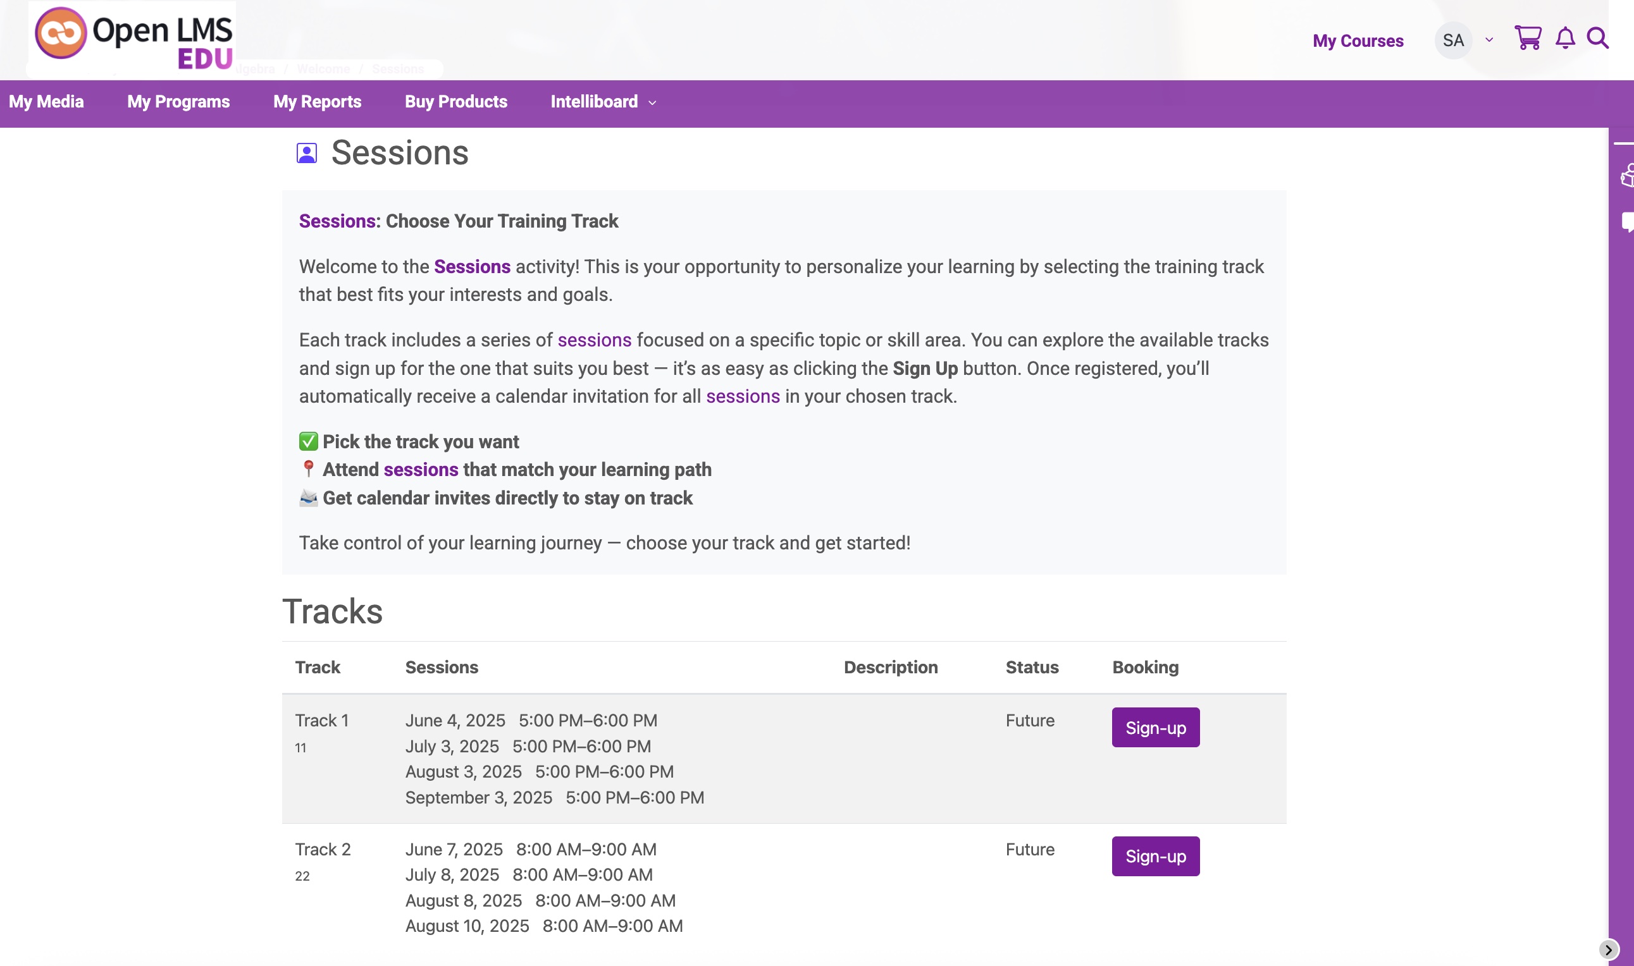The width and height of the screenshot is (1634, 966).
Task: Click the Tracks section heading
Action: click(x=332, y=611)
